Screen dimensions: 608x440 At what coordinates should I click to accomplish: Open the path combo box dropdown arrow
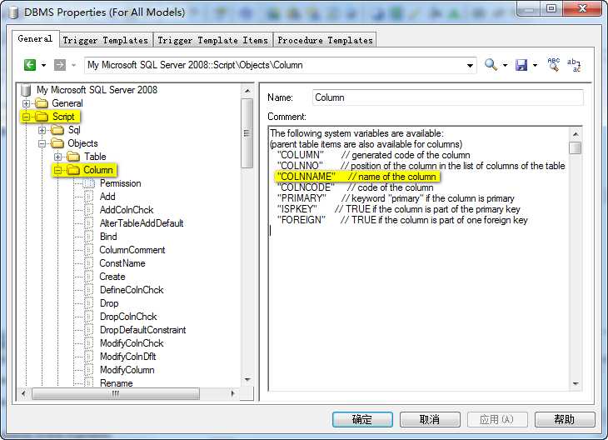(x=470, y=65)
